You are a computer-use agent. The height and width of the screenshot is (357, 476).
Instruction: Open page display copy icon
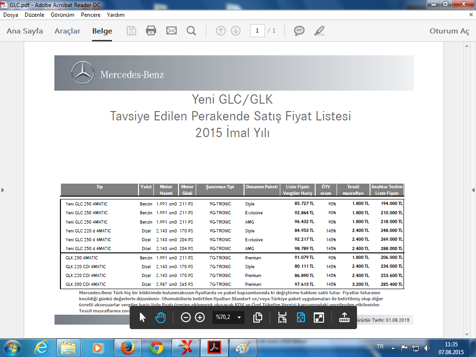[x=258, y=317]
